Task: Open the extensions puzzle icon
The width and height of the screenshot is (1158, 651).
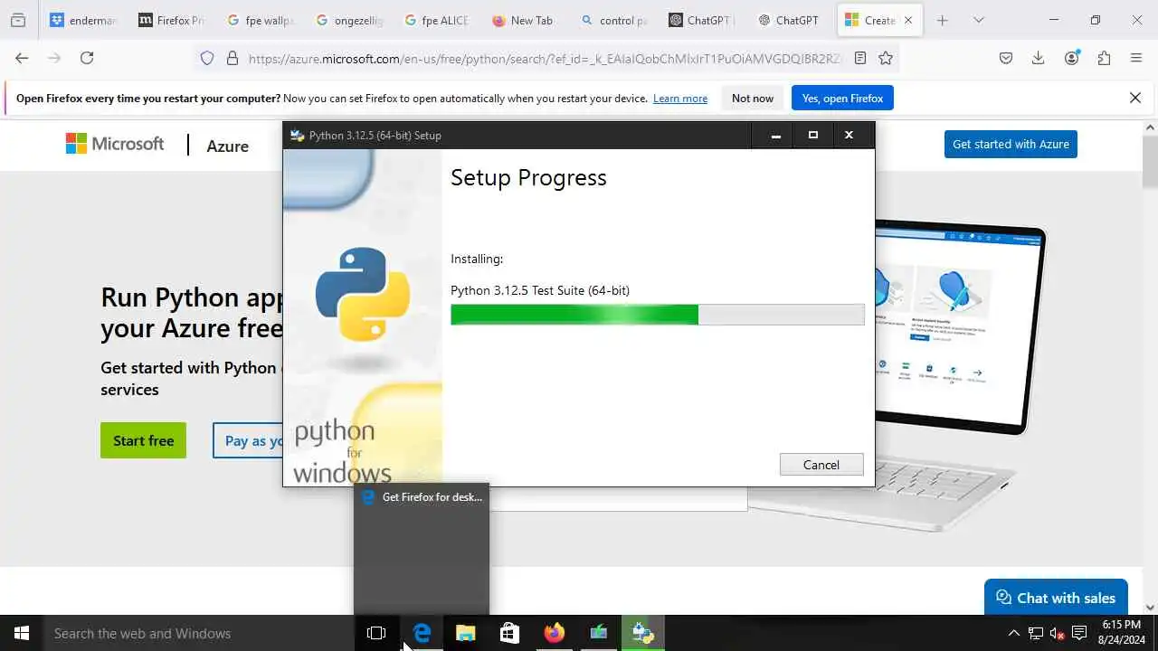Action: (x=1104, y=58)
